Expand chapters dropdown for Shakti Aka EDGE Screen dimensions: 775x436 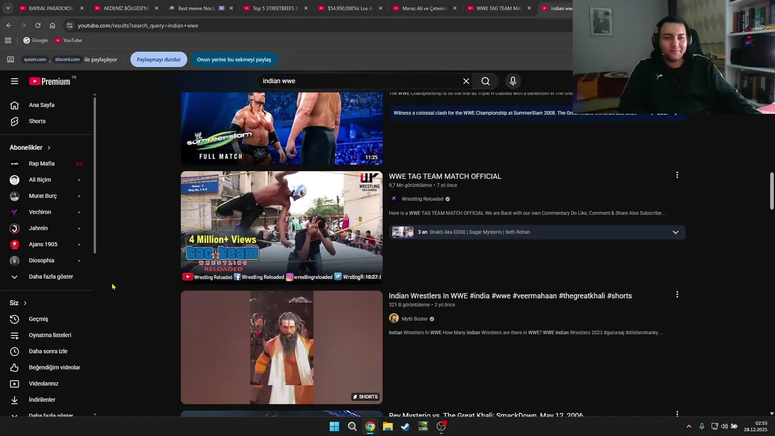pyautogui.click(x=676, y=232)
